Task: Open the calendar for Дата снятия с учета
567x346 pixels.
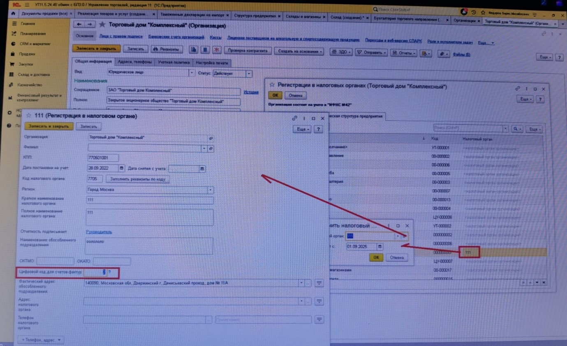Action: tap(202, 169)
